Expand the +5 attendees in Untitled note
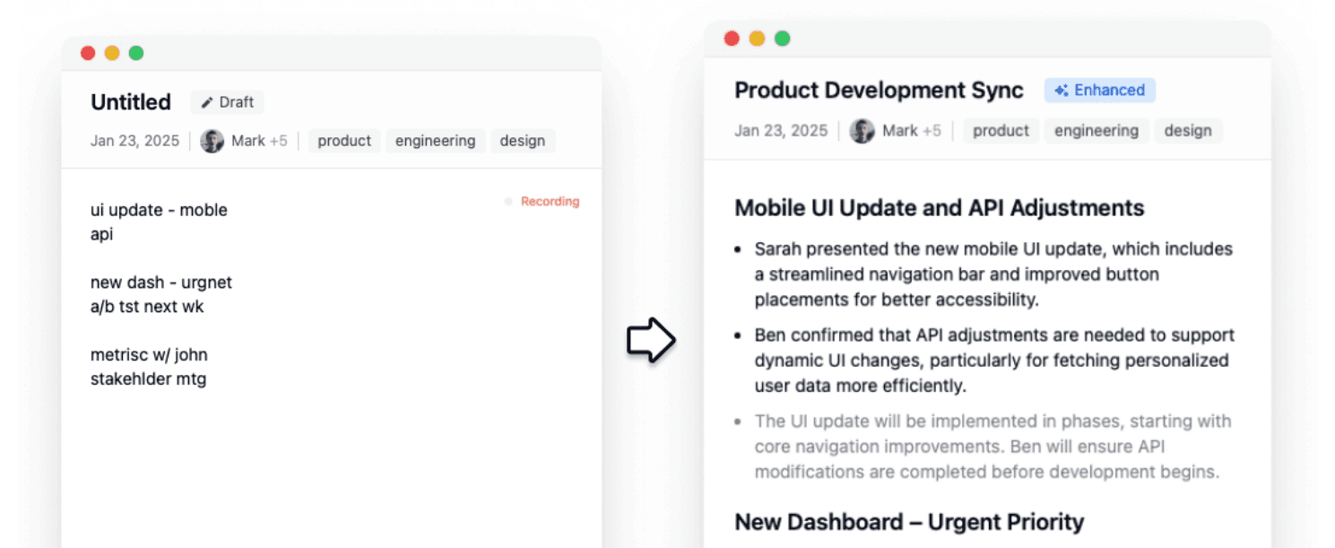 (x=278, y=141)
